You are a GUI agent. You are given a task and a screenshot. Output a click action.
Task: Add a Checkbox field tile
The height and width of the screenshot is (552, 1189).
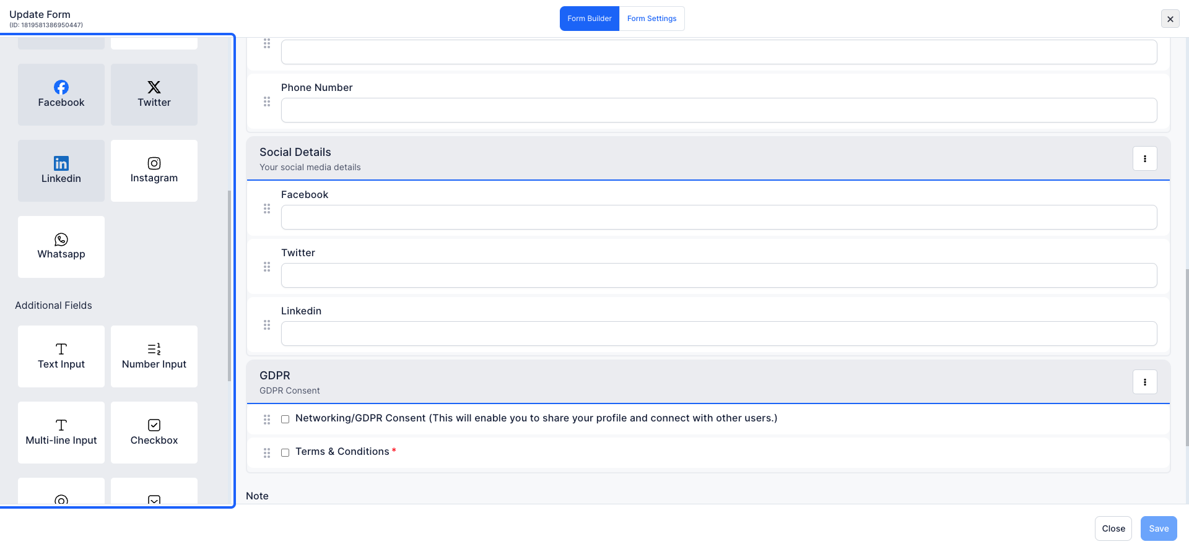[154, 433]
